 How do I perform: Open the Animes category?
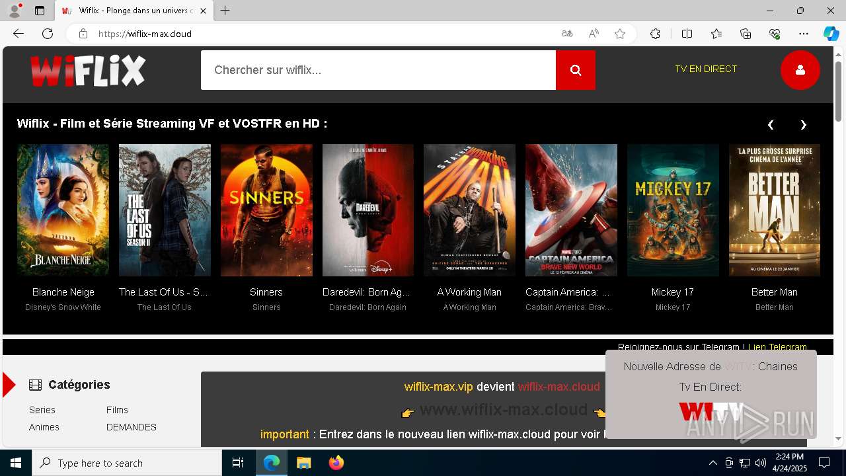point(44,427)
